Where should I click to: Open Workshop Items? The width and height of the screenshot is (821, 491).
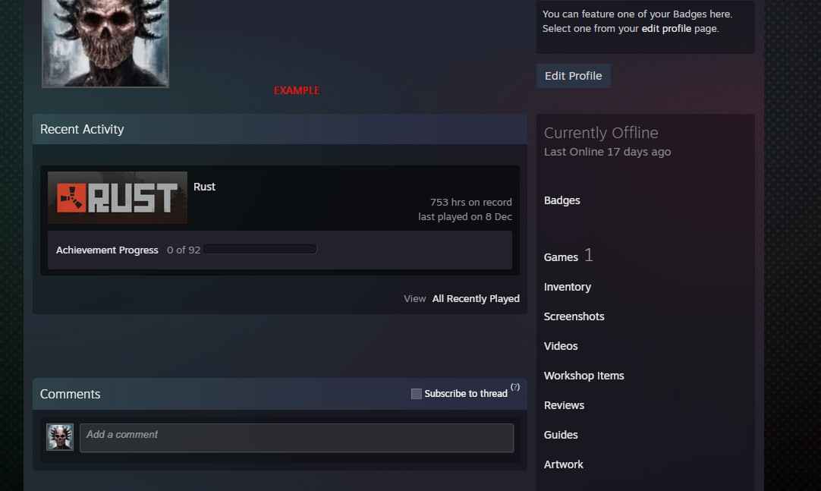584,376
